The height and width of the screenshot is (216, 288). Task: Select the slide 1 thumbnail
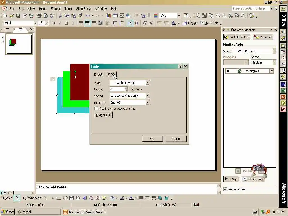[x=19, y=44]
